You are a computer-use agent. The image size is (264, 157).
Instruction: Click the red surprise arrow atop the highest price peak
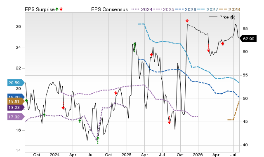187,21
